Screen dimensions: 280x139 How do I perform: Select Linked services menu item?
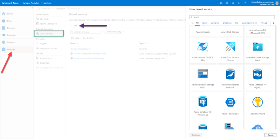pyautogui.click(x=49, y=34)
